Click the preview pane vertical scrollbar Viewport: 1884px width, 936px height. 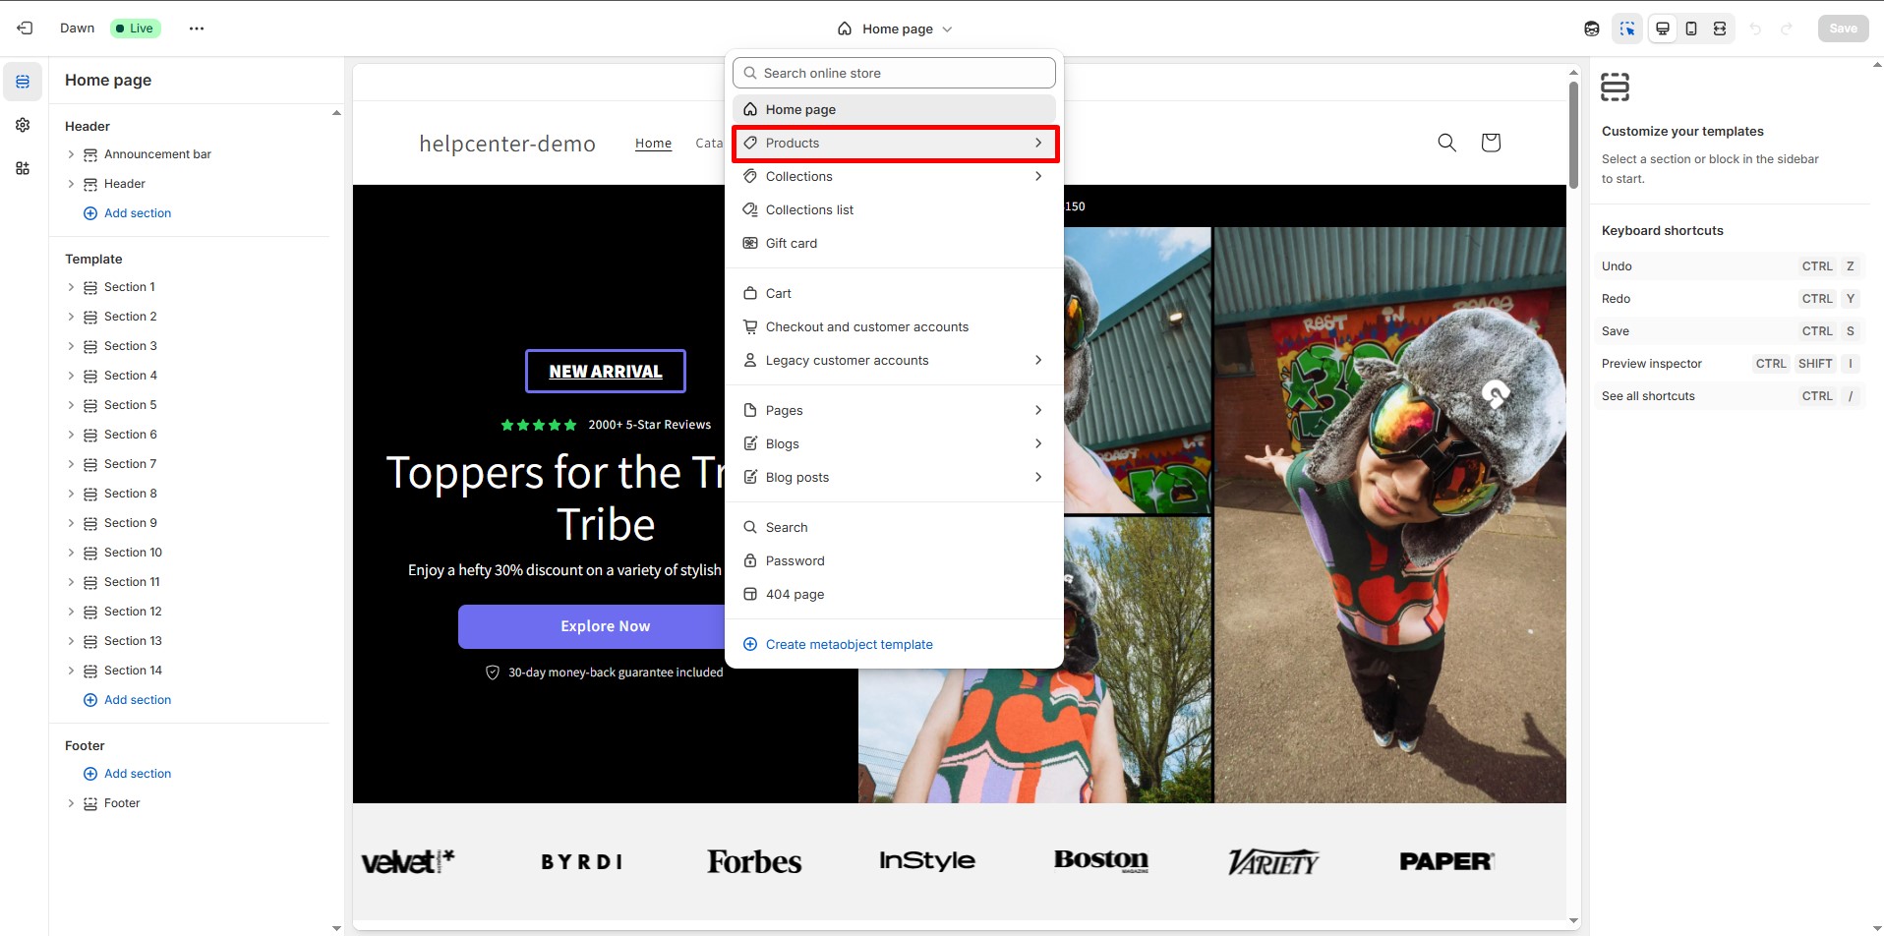tap(1573, 135)
